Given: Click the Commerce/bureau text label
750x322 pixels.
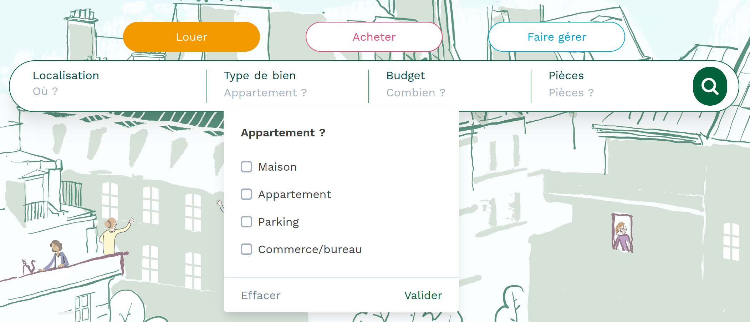Looking at the screenshot, I should point(310,249).
